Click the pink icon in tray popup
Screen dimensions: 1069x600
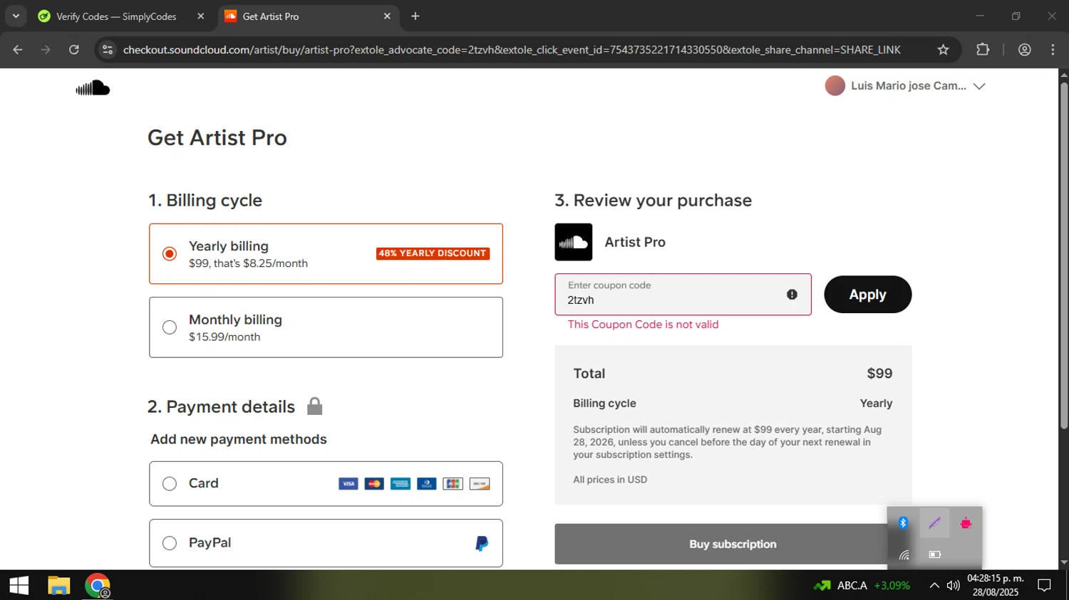(966, 523)
